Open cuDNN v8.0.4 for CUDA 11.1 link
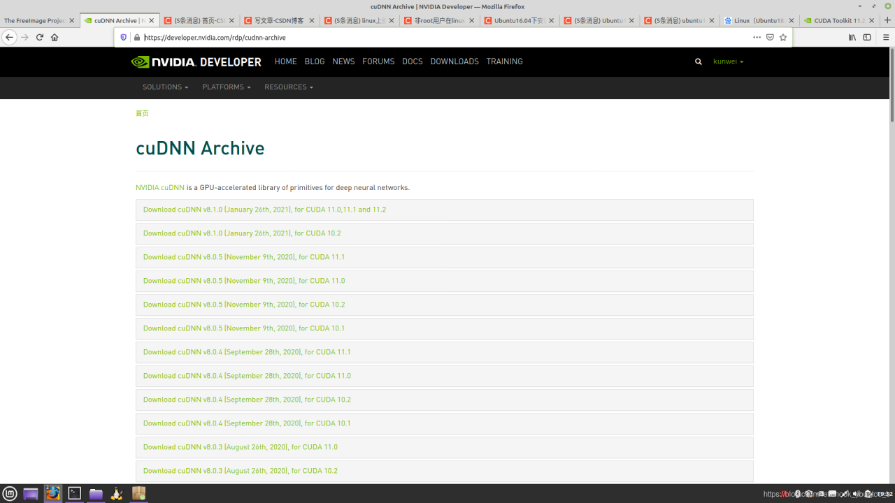Viewport: 895px width, 503px height. [x=247, y=352]
